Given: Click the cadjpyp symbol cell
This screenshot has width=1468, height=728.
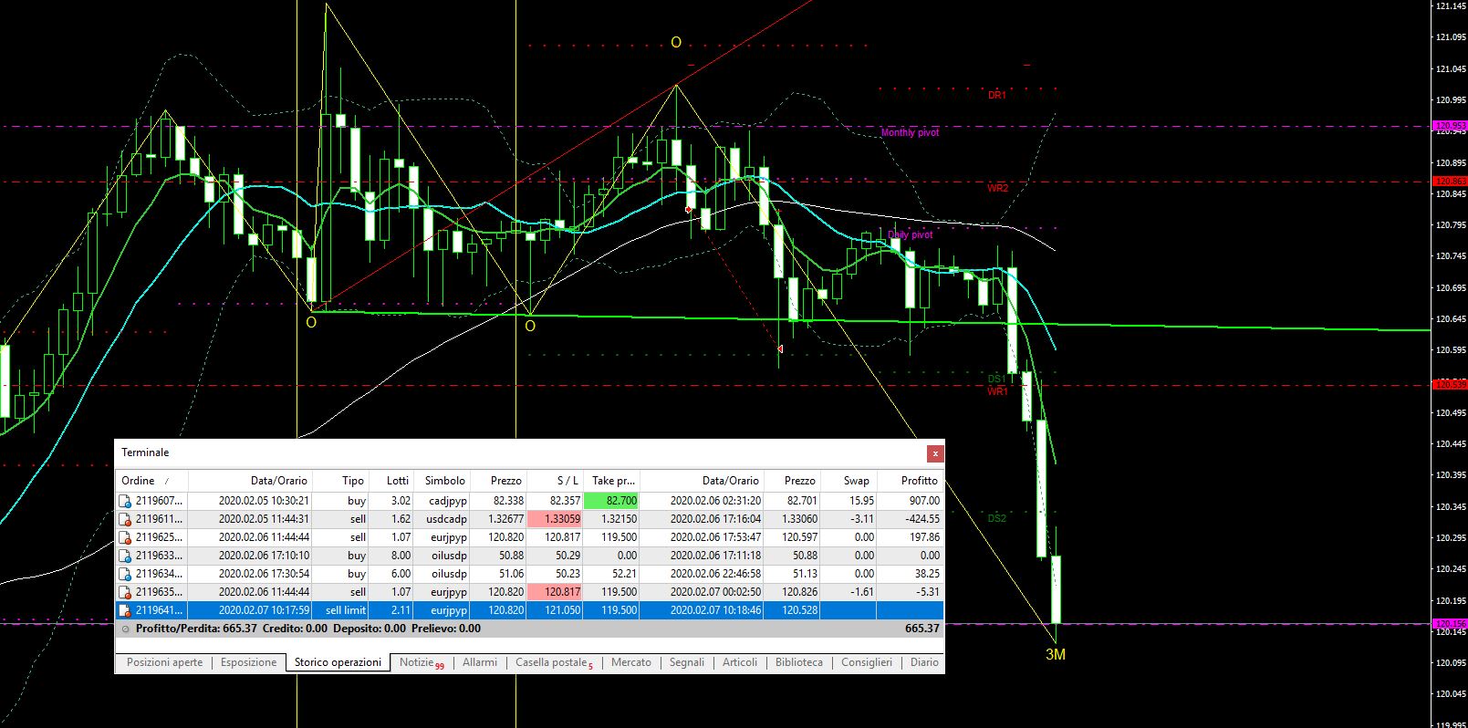Looking at the screenshot, I should coord(443,501).
